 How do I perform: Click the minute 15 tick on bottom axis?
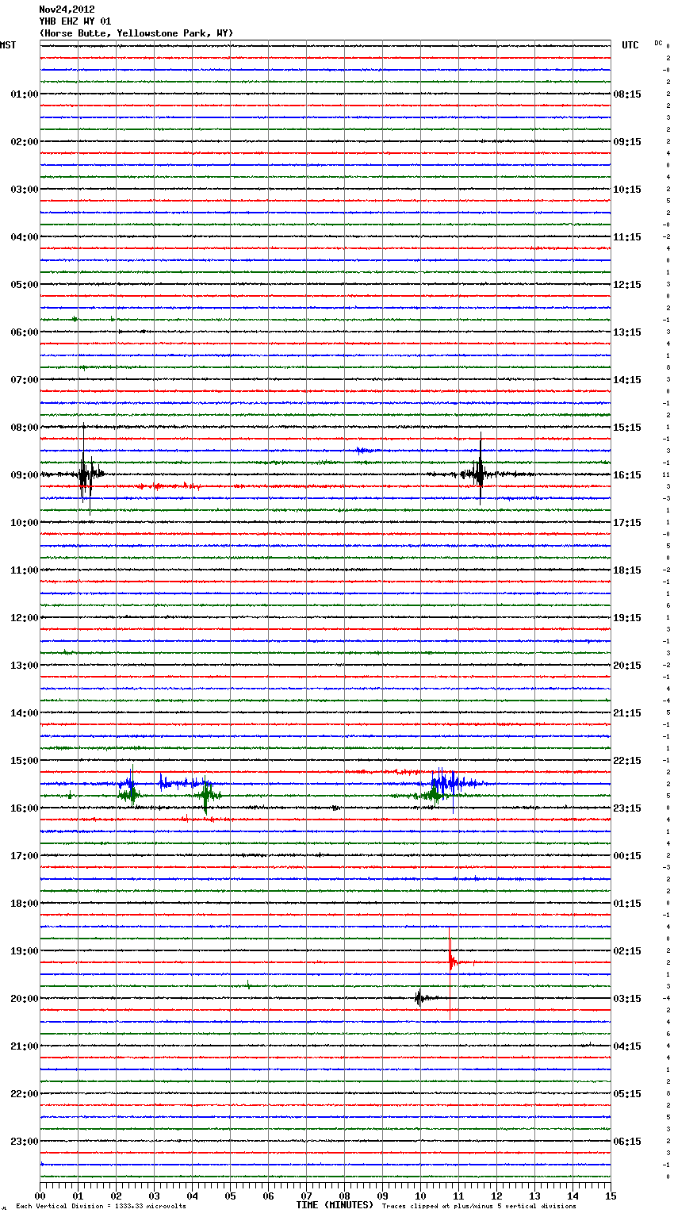point(610,1196)
